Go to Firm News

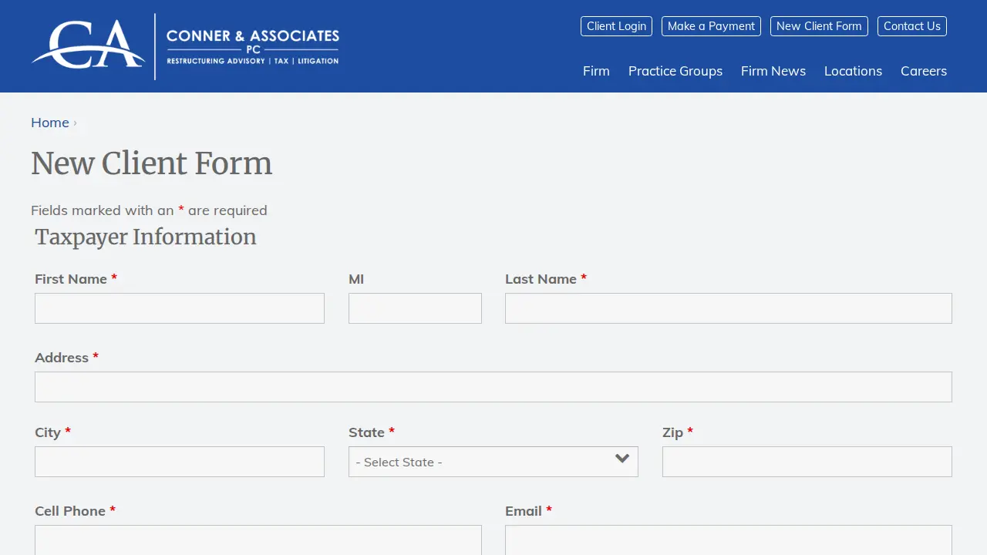tap(773, 71)
